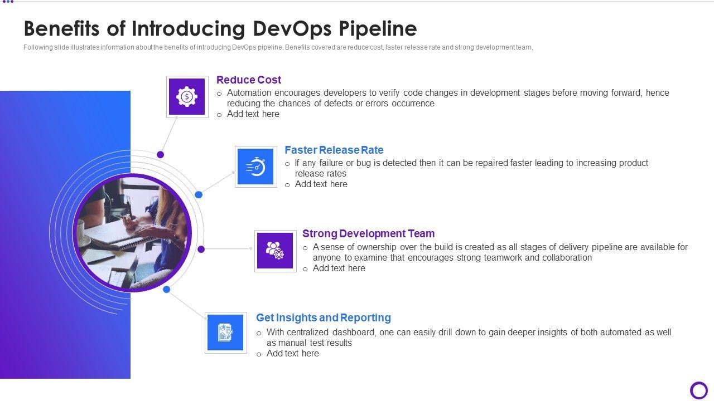Click the Reduce Cost gear-dollar icon

[187, 97]
